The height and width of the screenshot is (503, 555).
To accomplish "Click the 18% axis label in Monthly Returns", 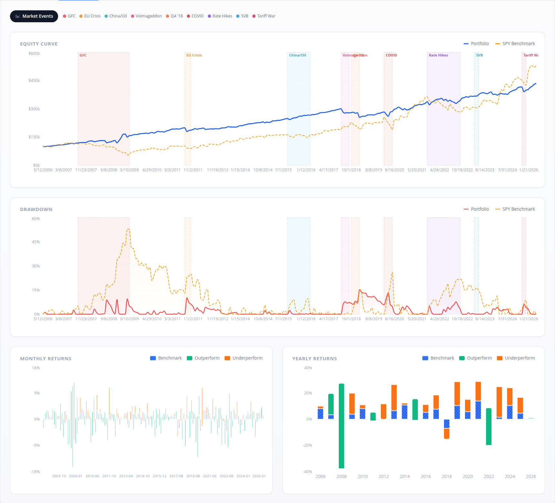I will (x=36, y=368).
